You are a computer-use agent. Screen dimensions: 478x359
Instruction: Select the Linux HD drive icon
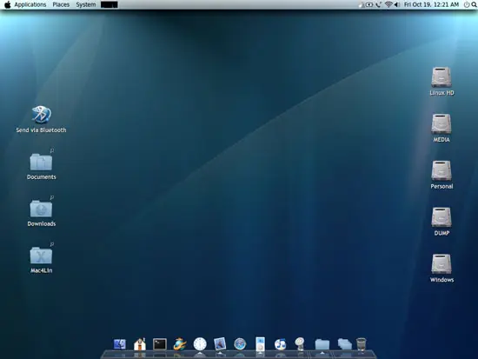click(441, 82)
